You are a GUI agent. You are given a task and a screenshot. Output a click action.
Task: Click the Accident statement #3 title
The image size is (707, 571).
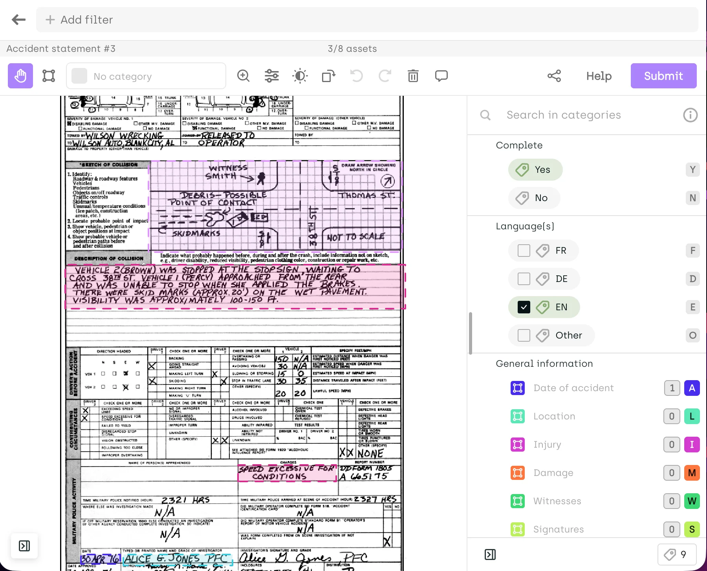[x=61, y=49]
